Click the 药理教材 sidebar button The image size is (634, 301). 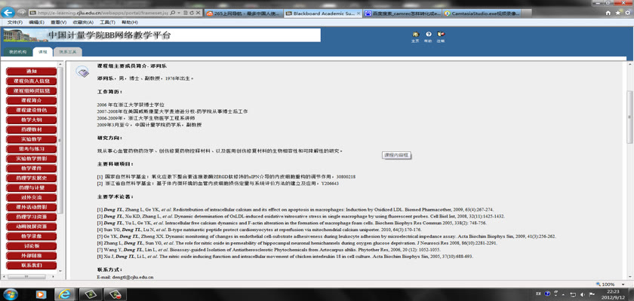click(x=31, y=129)
